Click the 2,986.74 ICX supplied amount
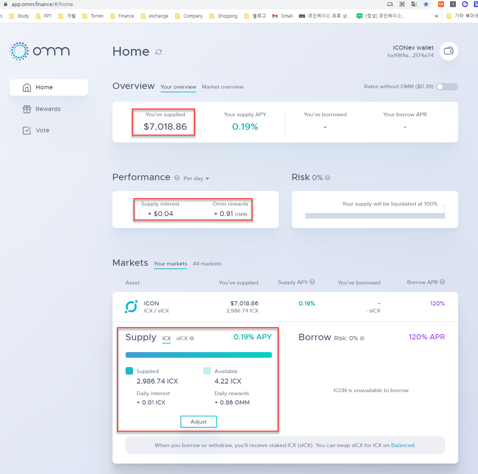Screen dimensions: 478x474 [x=157, y=381]
